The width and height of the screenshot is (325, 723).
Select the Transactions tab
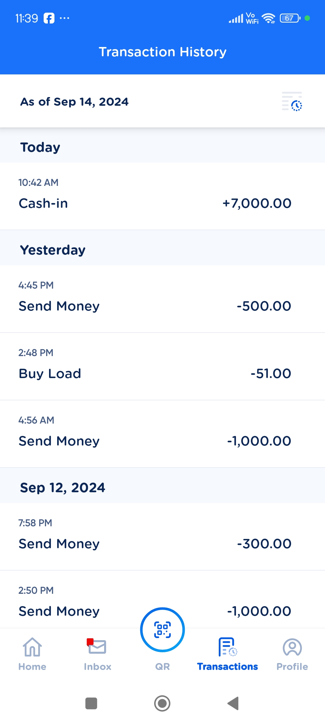coord(227,654)
